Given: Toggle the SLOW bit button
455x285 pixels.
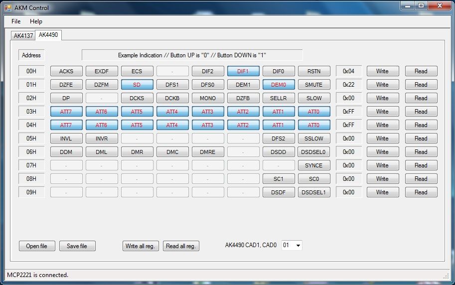Looking at the screenshot, I should [x=314, y=98].
